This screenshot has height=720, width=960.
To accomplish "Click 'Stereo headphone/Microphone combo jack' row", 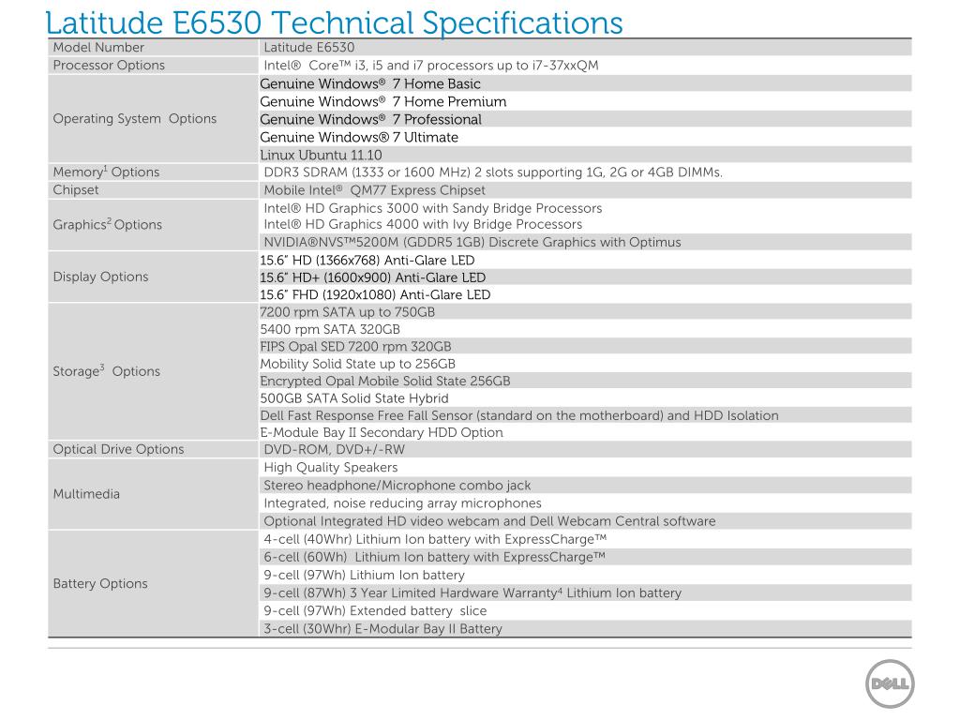I will point(585,485).
